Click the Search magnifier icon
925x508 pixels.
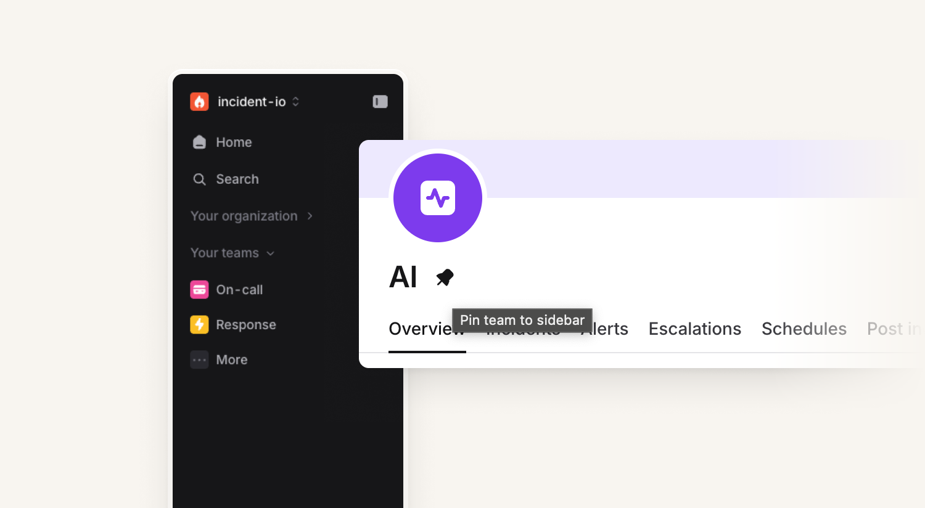pyautogui.click(x=199, y=179)
